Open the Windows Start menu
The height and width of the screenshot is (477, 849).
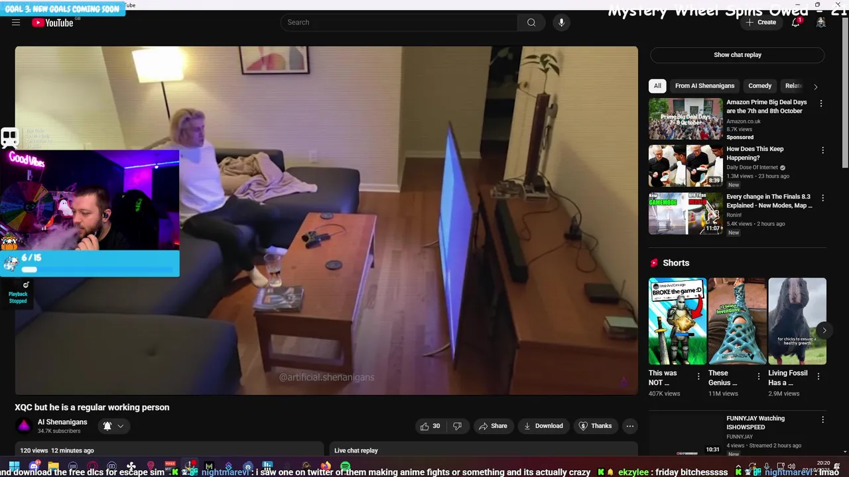point(14,466)
